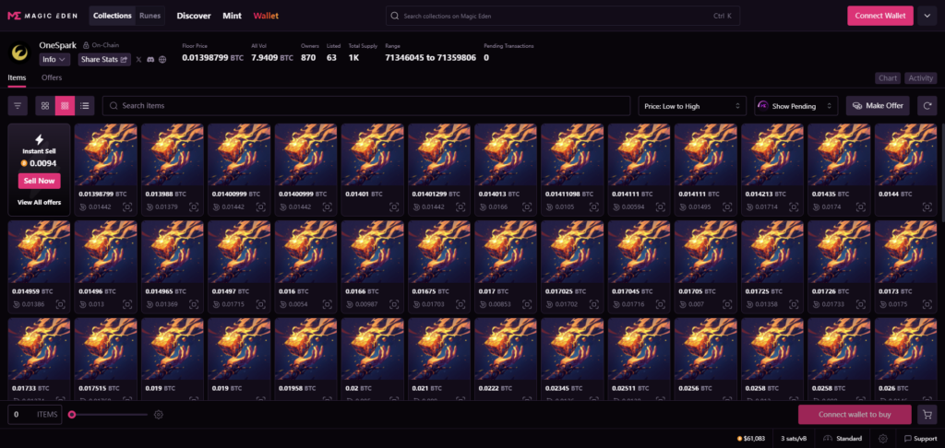
Task: Click the Sell Now button
Action: pyautogui.click(x=39, y=181)
